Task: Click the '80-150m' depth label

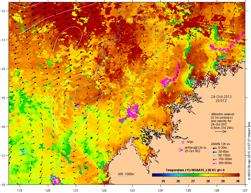Action: click(x=224, y=156)
